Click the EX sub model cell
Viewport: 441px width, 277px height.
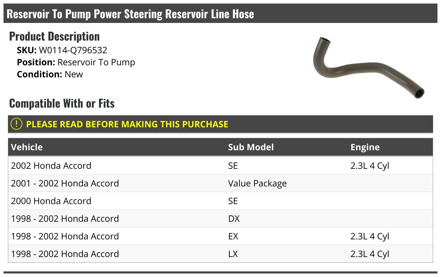click(x=233, y=236)
